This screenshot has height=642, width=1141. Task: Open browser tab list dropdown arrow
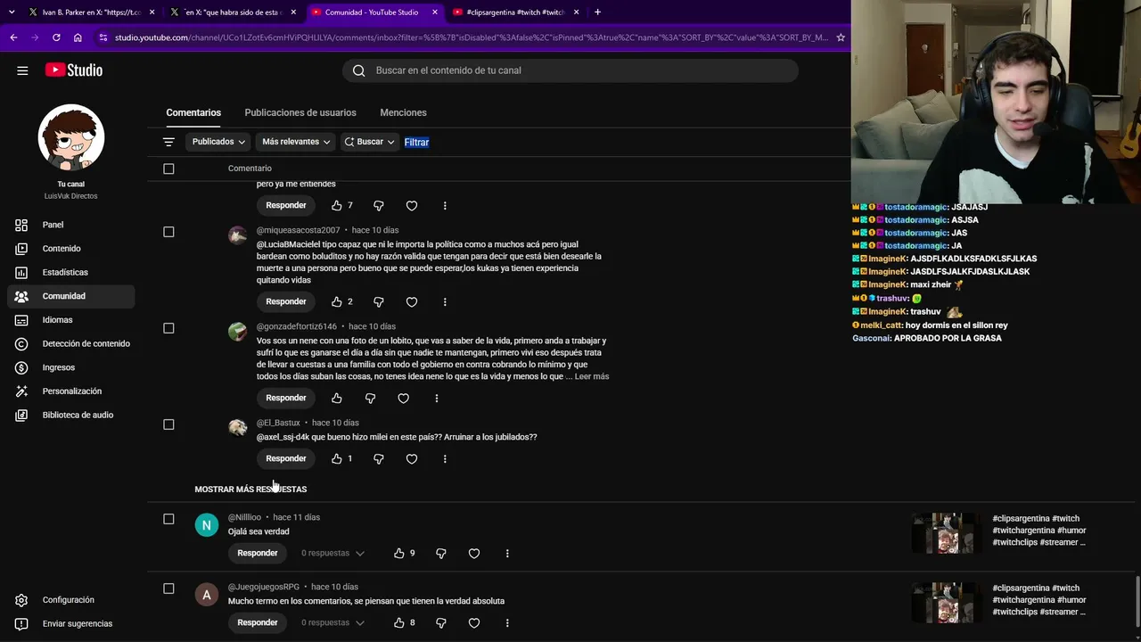click(12, 12)
